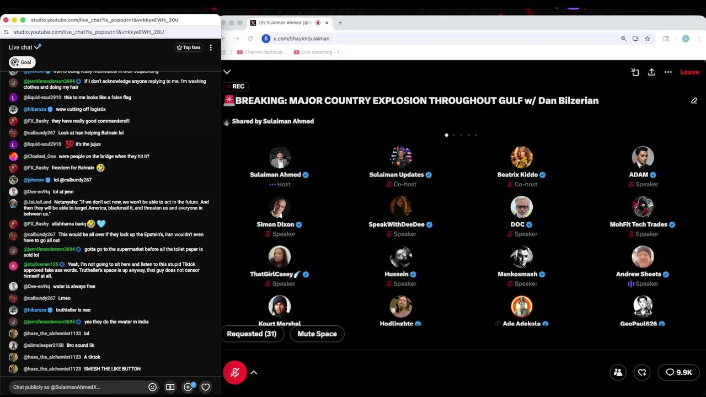Click the install app icon in address bar
The width and height of the screenshot is (706, 397).
pyautogui.click(x=635, y=39)
